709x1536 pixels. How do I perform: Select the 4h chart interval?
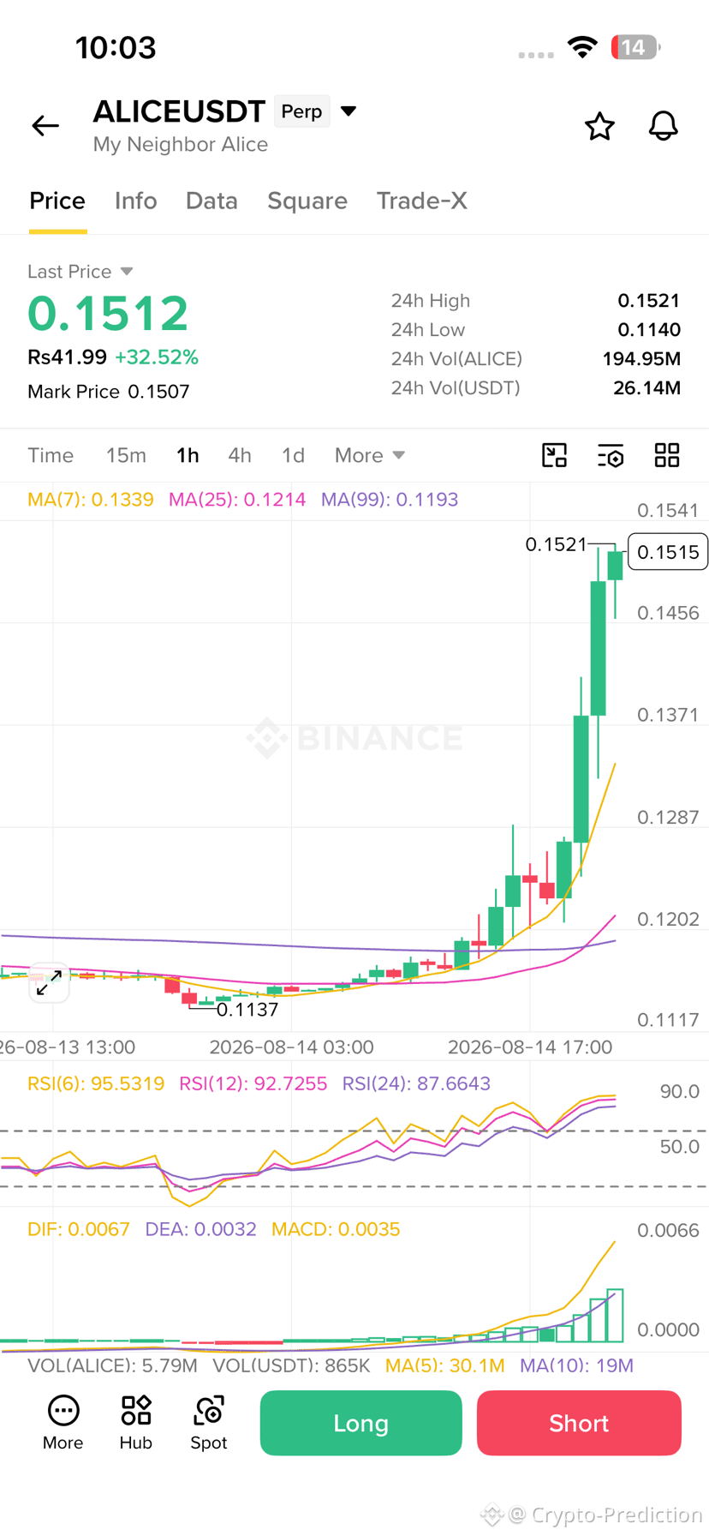240,455
